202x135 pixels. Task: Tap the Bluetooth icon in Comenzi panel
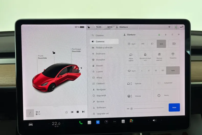(172, 35)
